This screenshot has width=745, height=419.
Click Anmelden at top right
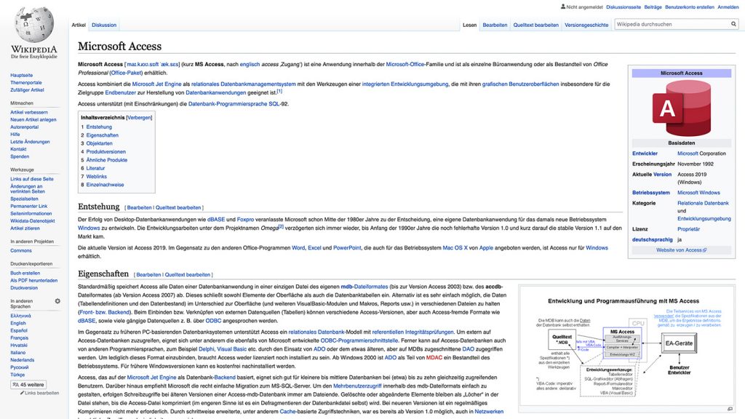(728, 7)
